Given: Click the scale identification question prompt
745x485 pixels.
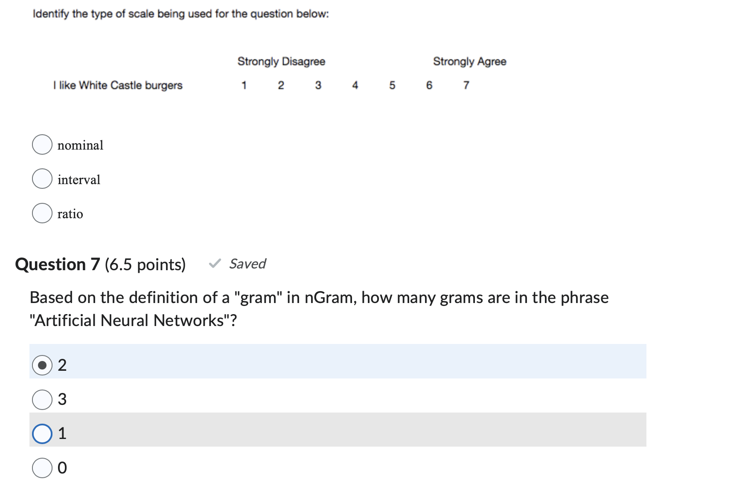Looking at the screenshot, I should pos(180,13).
